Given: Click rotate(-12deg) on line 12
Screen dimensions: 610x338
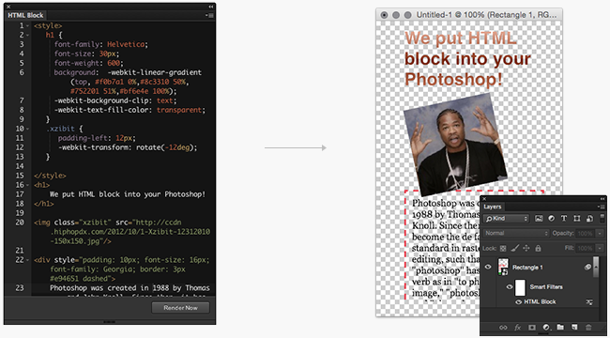Looking at the screenshot, I should click(x=166, y=147).
